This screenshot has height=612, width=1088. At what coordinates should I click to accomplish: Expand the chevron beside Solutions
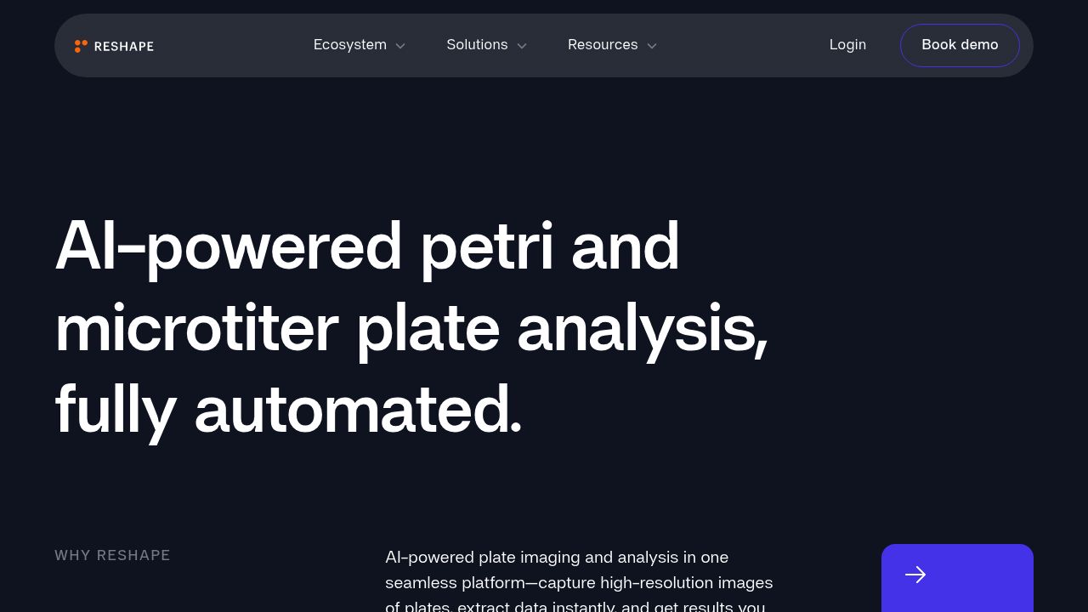click(522, 46)
